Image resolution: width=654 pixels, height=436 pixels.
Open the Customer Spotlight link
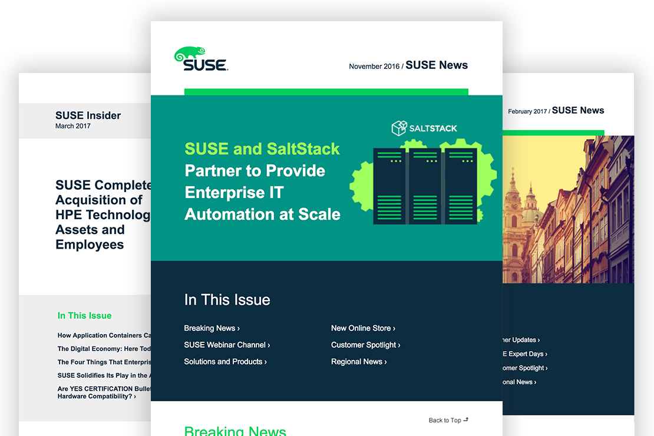[365, 345]
